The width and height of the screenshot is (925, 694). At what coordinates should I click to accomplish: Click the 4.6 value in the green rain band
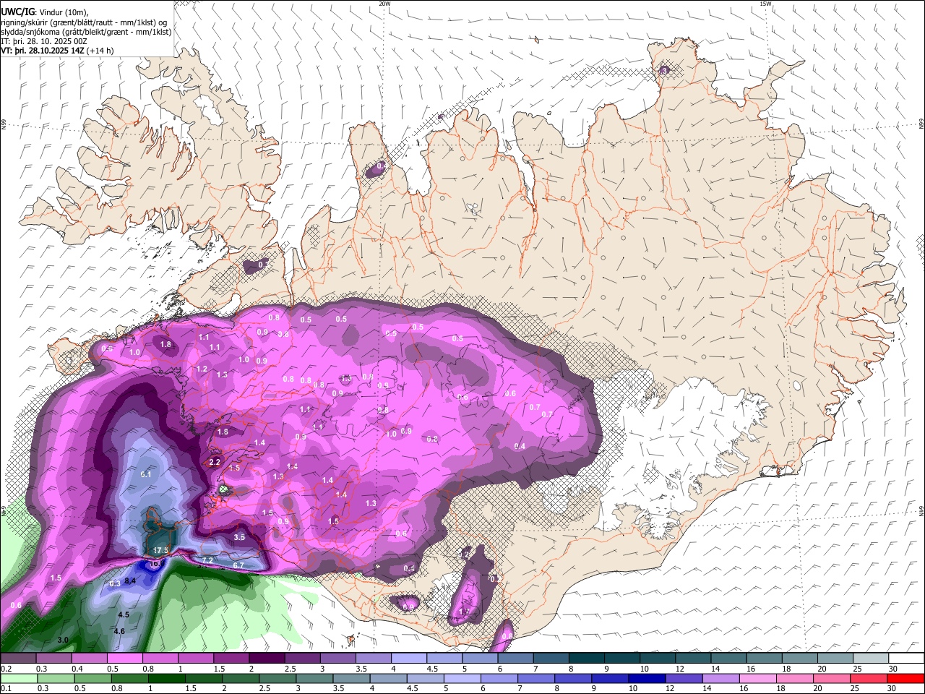click(119, 631)
